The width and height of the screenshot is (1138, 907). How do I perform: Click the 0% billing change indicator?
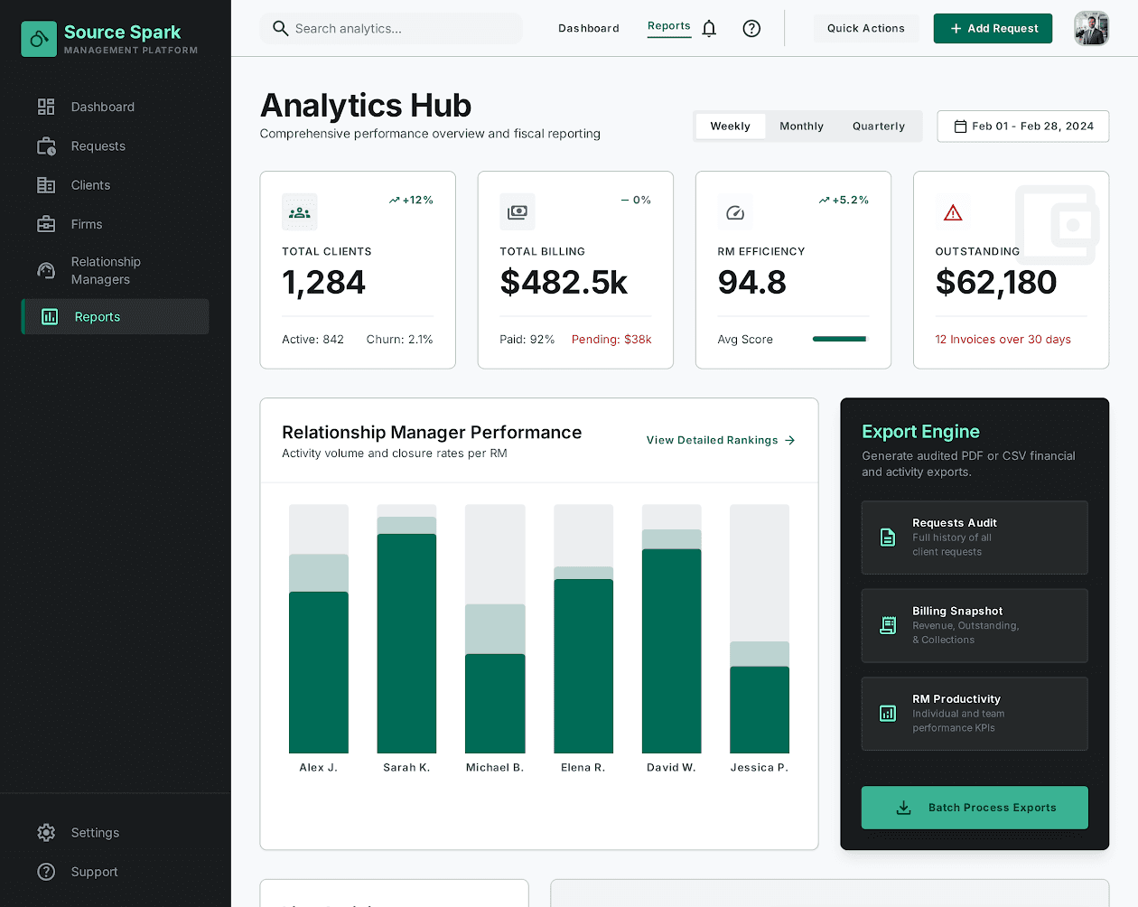tap(636, 200)
